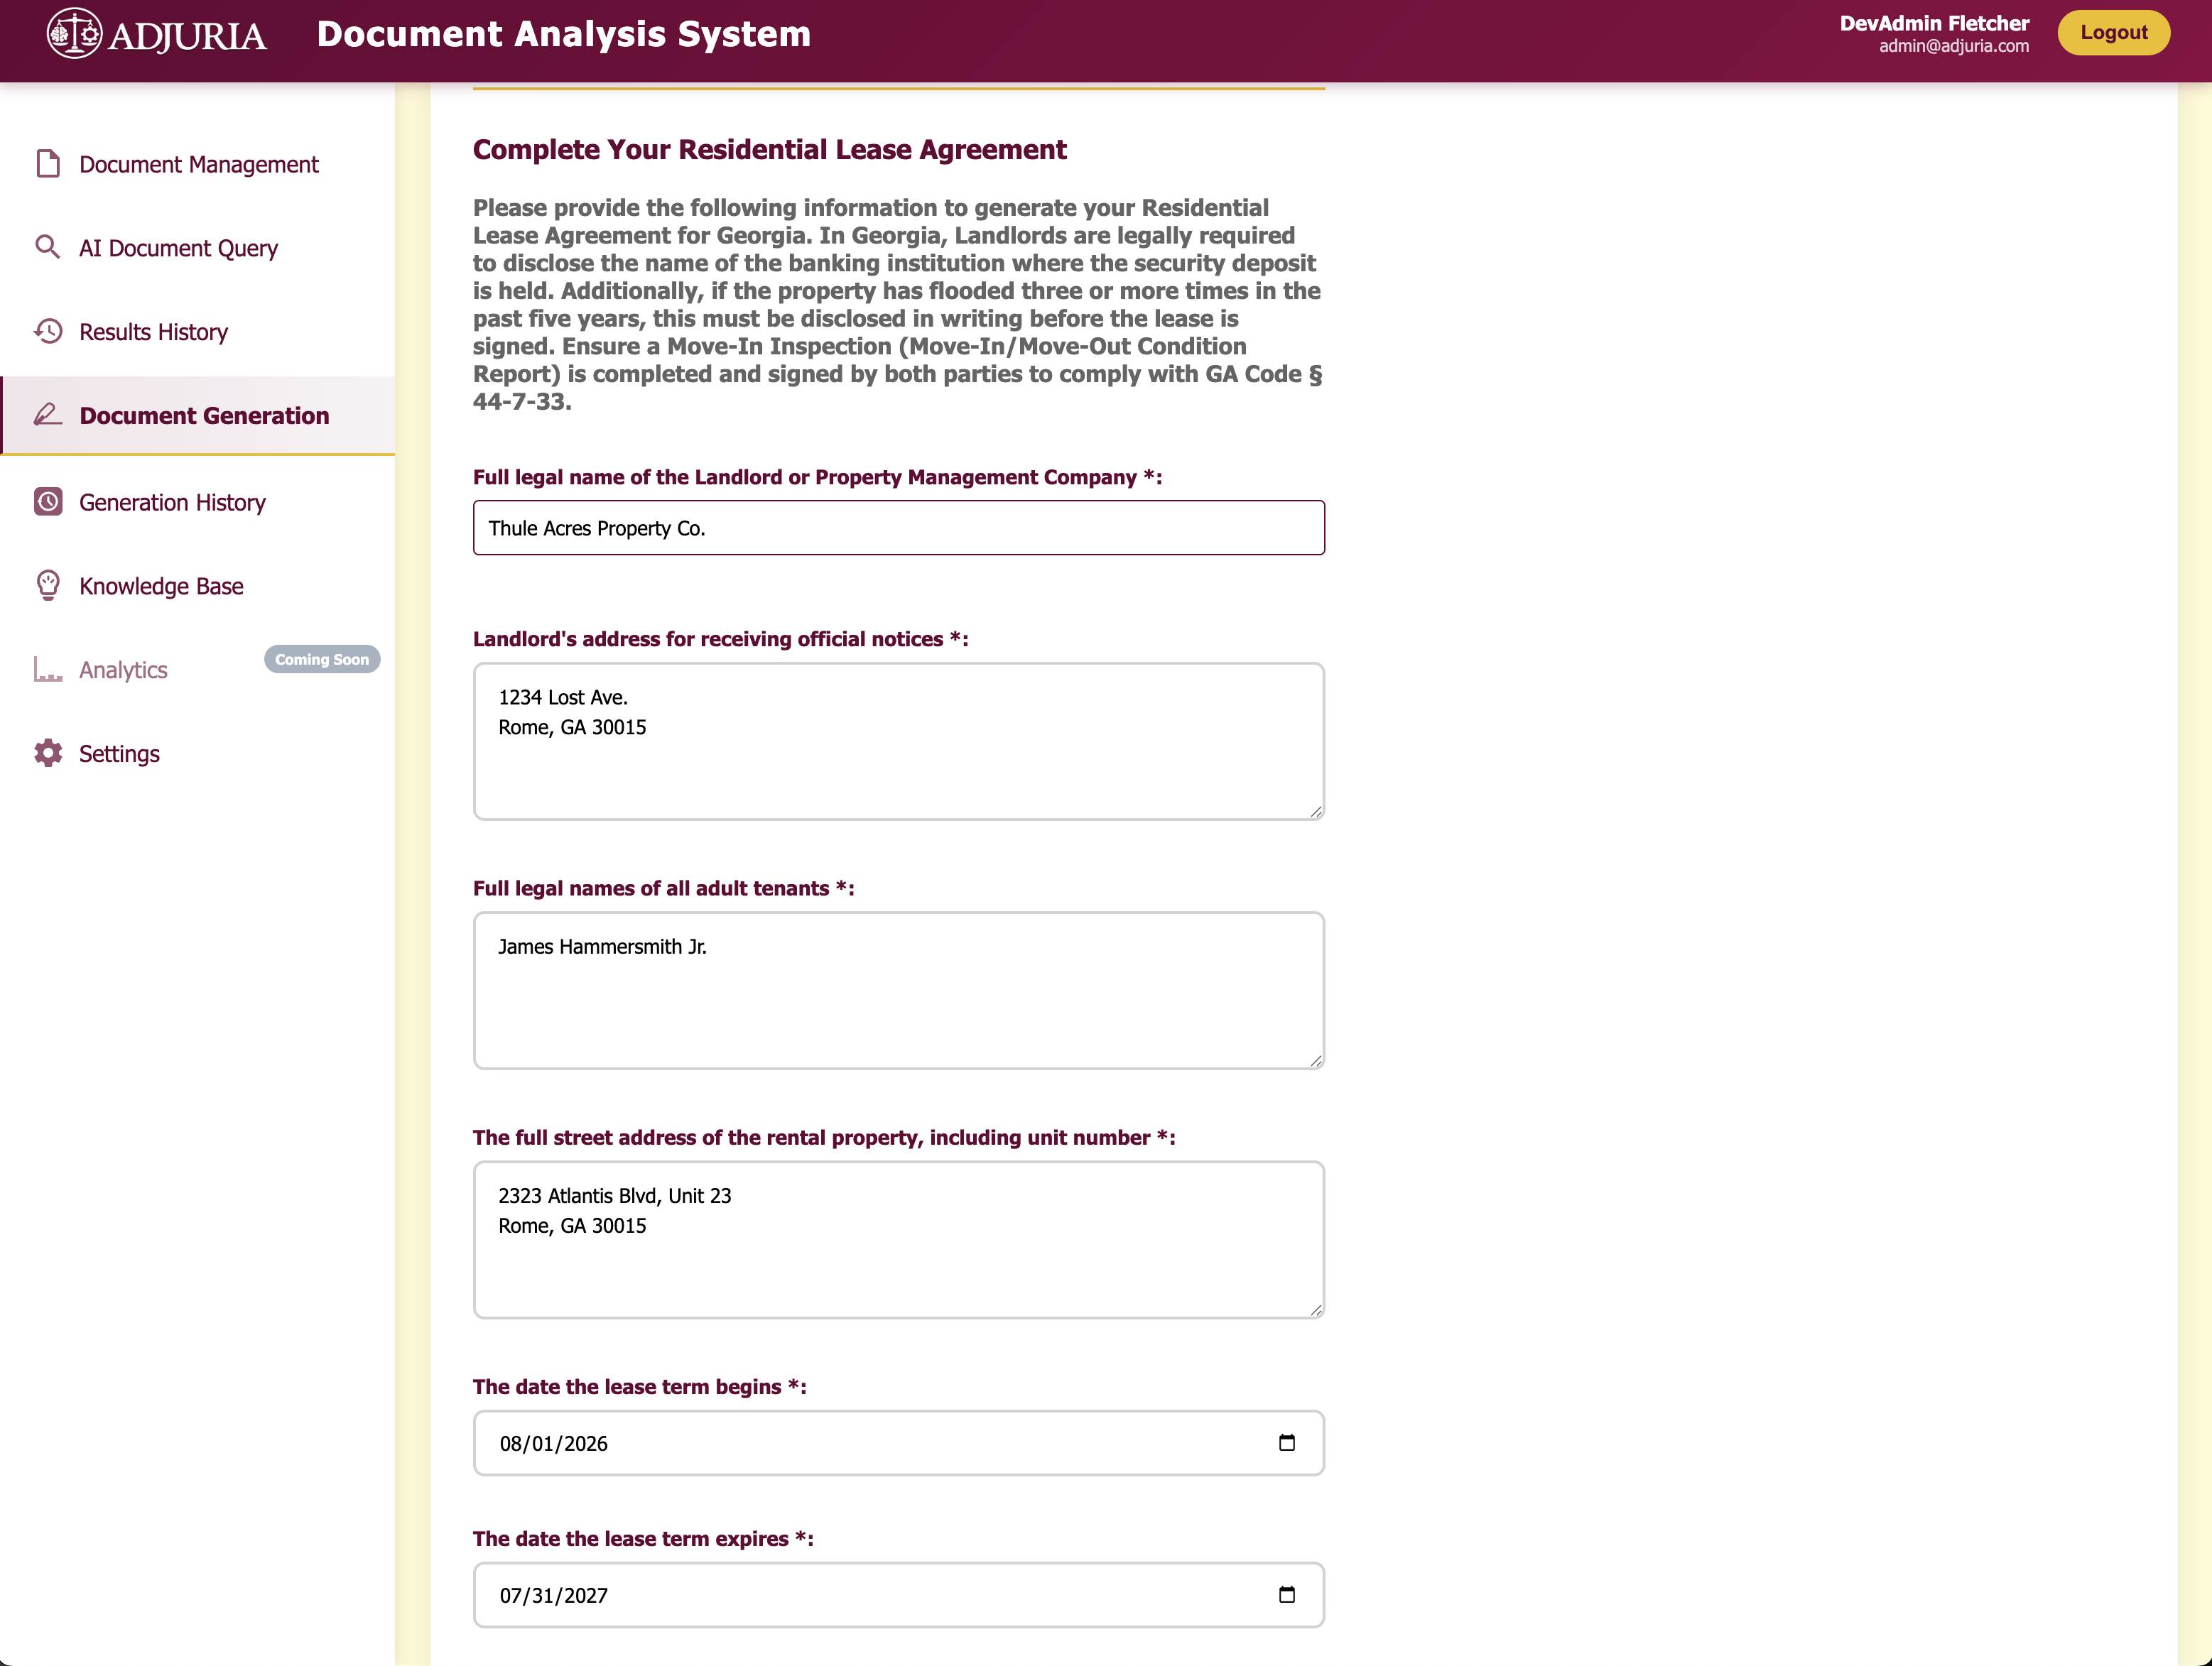2212x1666 pixels.
Task: Click the lease begin date field 08/01/2026
Action: pyautogui.click(x=898, y=1443)
